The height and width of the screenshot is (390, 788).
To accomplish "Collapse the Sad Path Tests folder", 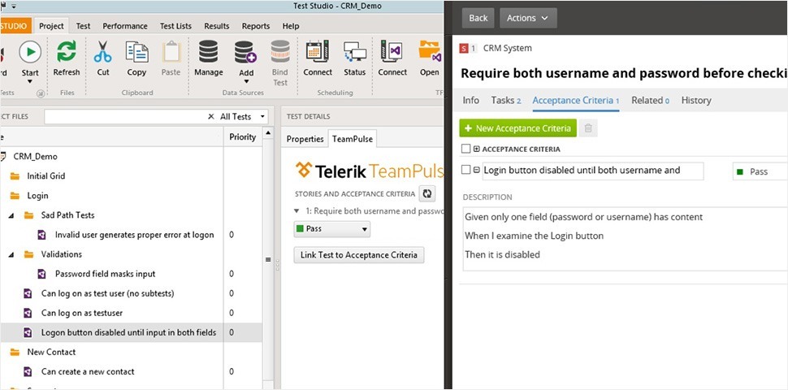I will tap(11, 215).
